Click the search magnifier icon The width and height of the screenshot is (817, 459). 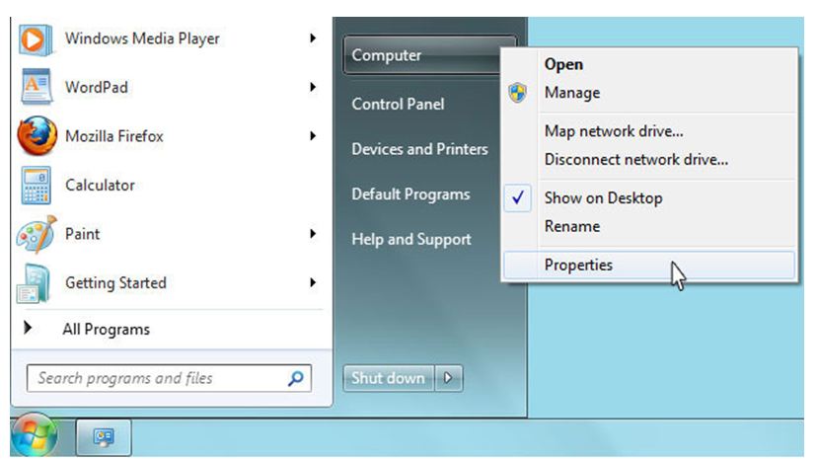coord(295,378)
